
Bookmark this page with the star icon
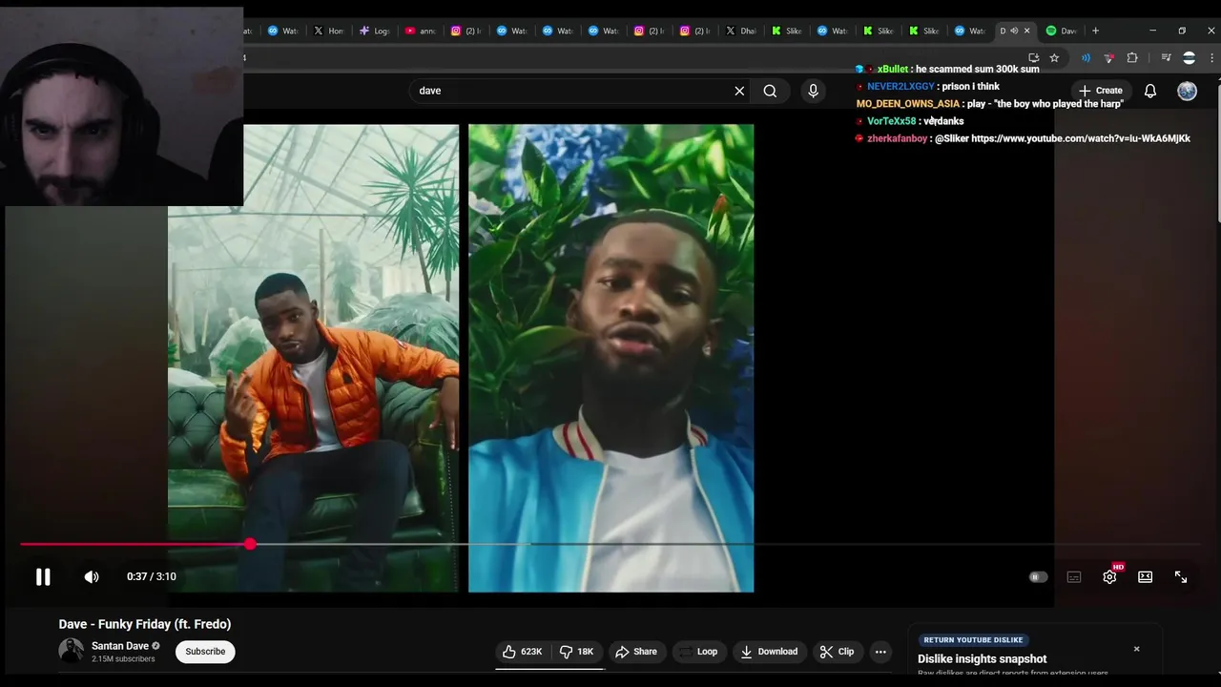click(1054, 58)
